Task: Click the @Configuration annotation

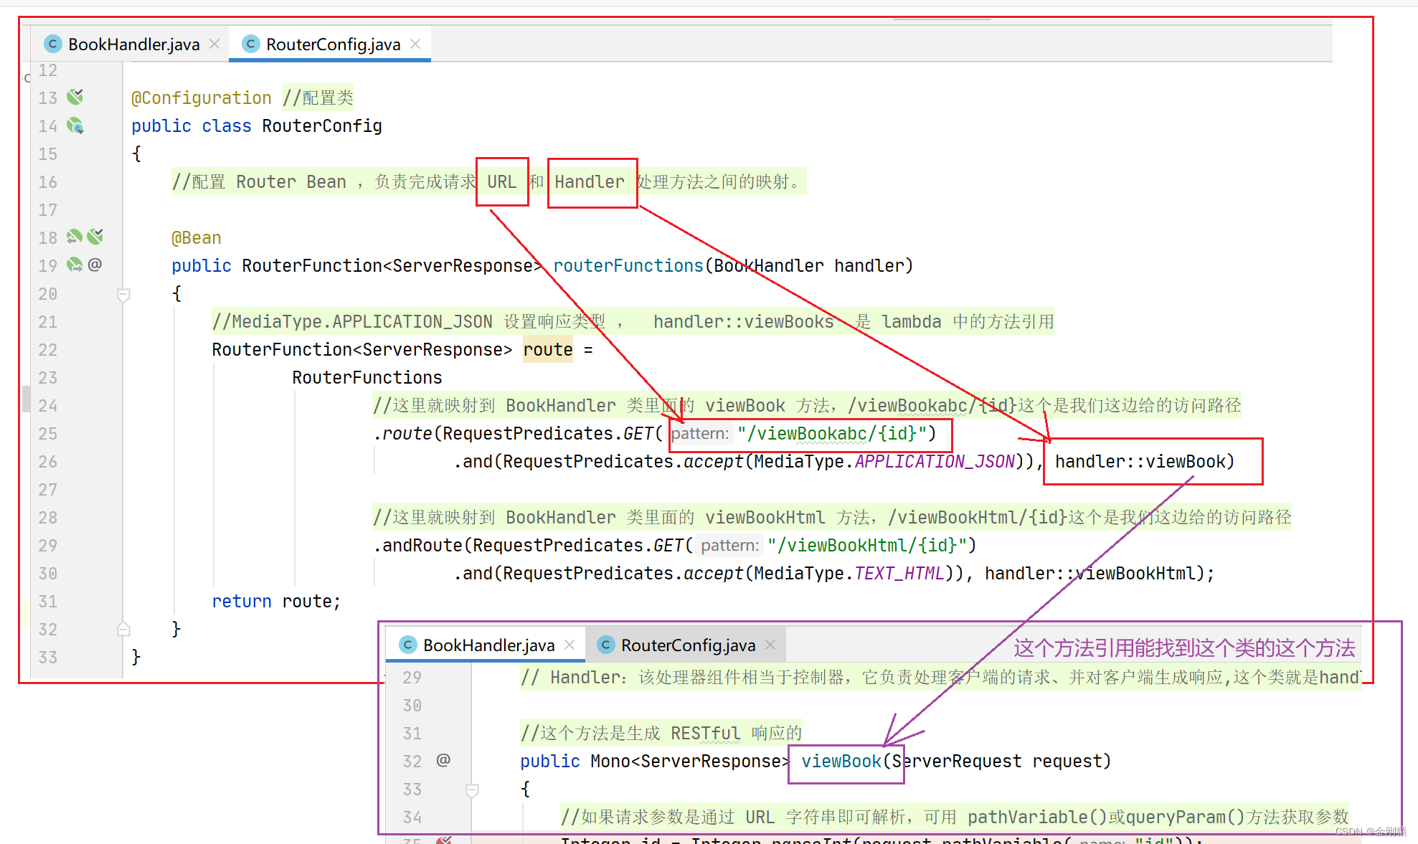Action: tap(202, 98)
